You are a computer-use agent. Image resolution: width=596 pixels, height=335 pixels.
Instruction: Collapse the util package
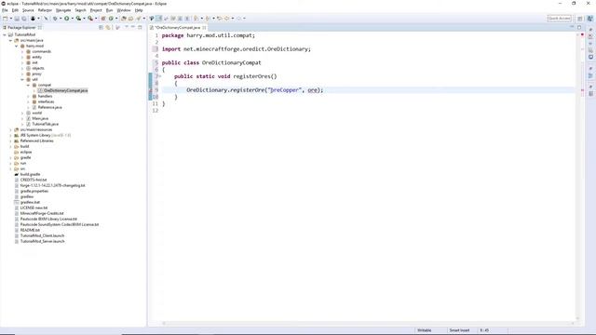coord(22,79)
